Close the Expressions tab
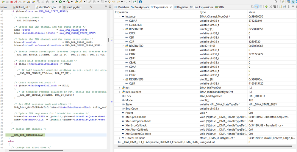This screenshot has width=297, height=152. click(171, 7)
